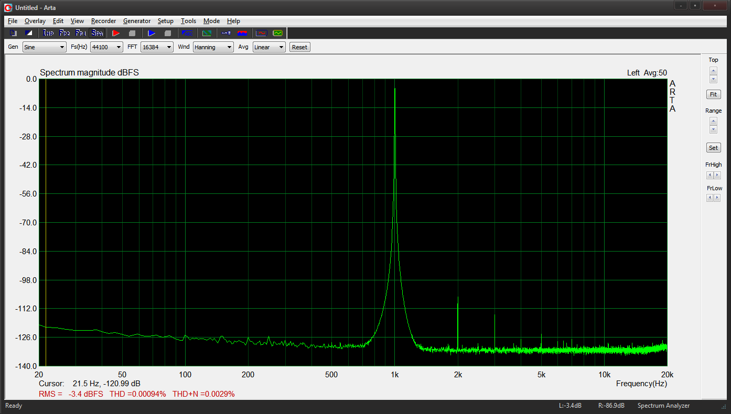Click the red waveform view icon
Viewport: 731px width, 414px height.
tap(261, 33)
